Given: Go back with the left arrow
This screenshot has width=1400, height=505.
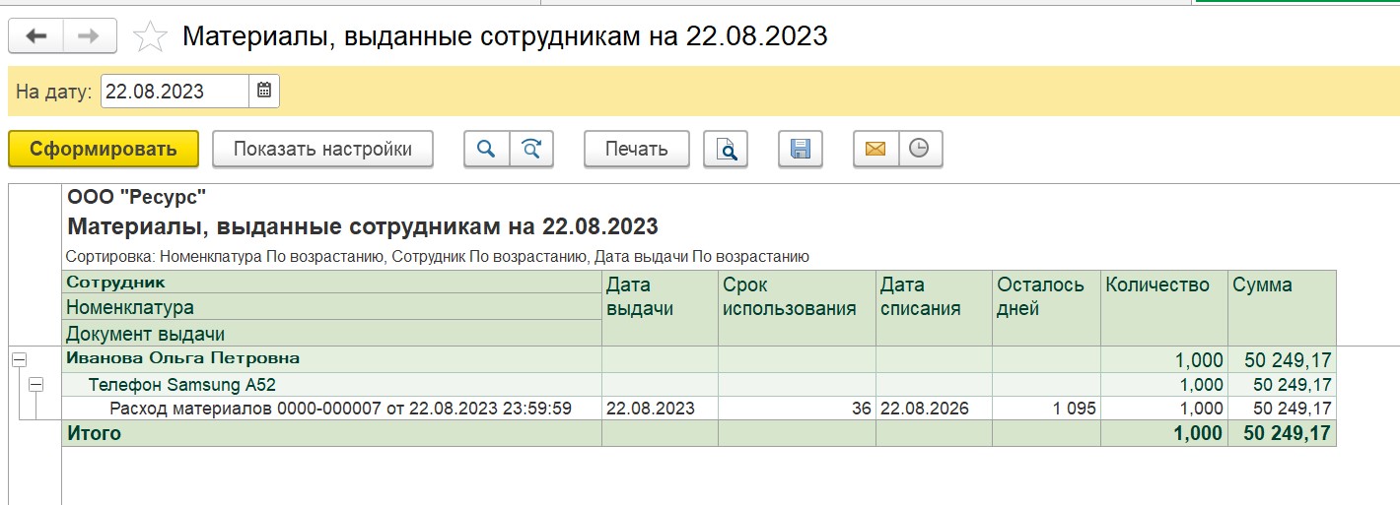Looking at the screenshot, I should click(36, 36).
